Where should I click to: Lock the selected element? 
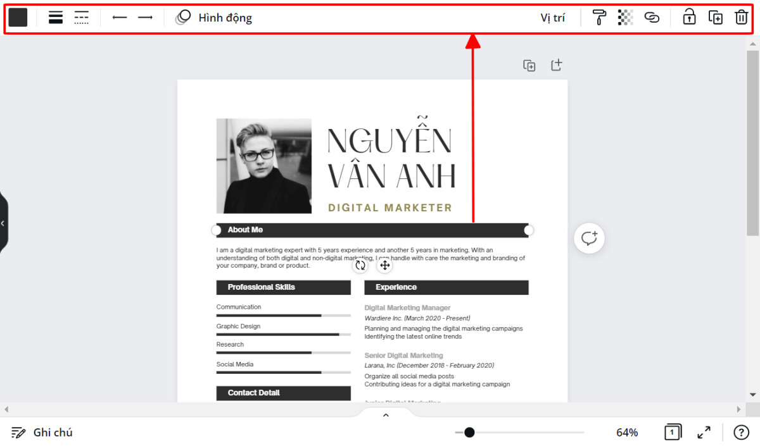point(689,18)
